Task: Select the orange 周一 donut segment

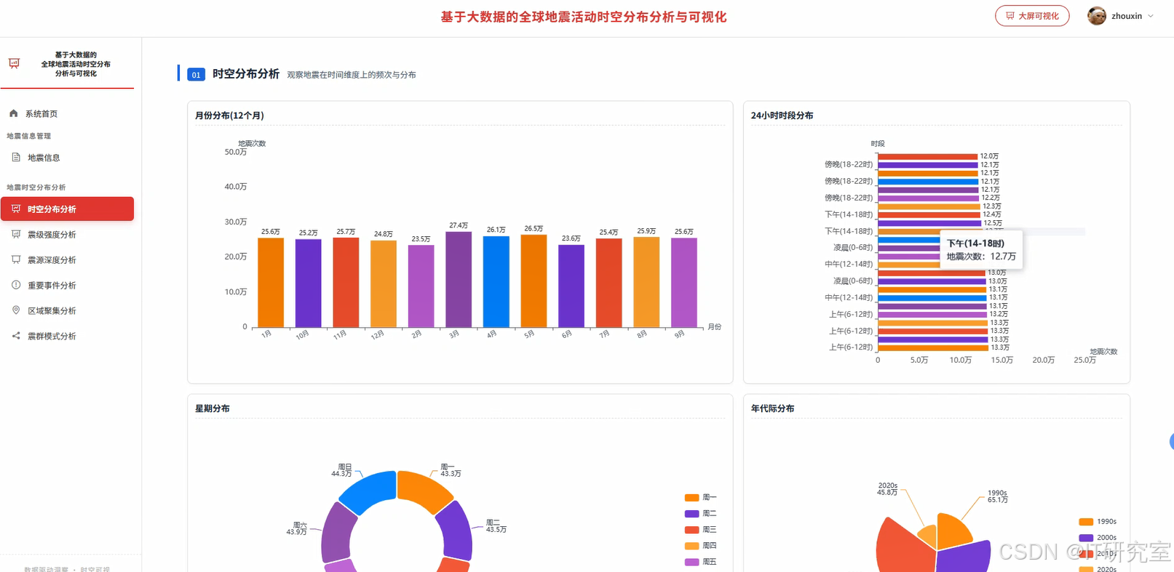Action: click(x=424, y=491)
